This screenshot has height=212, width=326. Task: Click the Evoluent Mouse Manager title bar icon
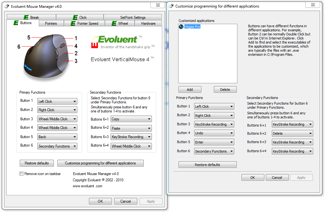click(x=7, y=6)
